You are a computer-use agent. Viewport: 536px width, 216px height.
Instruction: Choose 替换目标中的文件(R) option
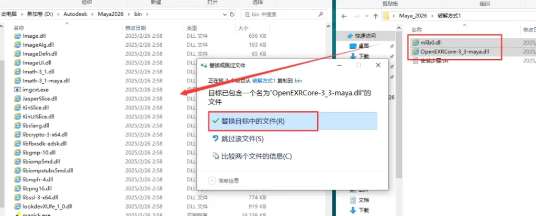pos(253,121)
